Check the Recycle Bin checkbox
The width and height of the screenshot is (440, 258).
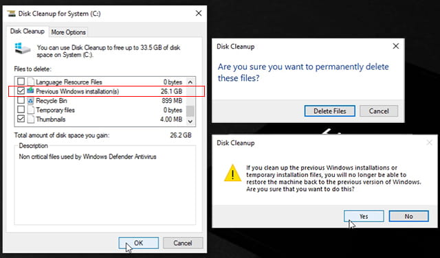coord(21,100)
